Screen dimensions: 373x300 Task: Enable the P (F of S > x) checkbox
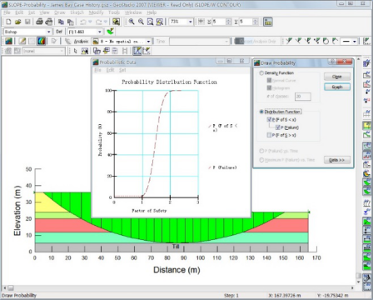pos(269,135)
